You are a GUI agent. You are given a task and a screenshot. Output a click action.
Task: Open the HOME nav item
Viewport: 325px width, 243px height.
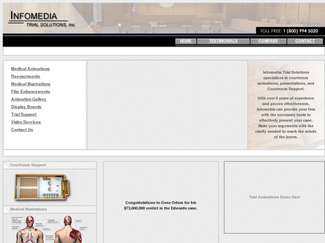click(x=186, y=41)
